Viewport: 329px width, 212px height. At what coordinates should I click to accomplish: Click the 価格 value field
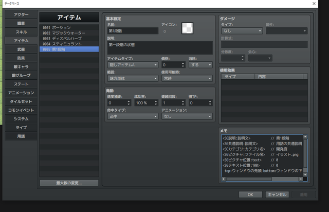pyautogui.click(x=171, y=65)
